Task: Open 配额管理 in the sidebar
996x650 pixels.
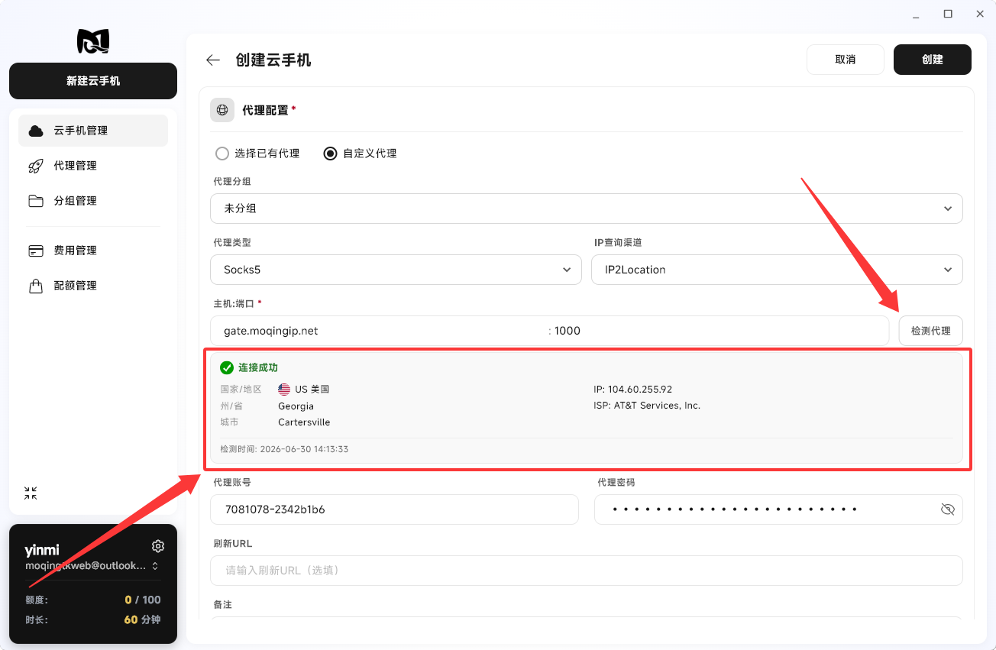Action: pyautogui.click(x=93, y=286)
